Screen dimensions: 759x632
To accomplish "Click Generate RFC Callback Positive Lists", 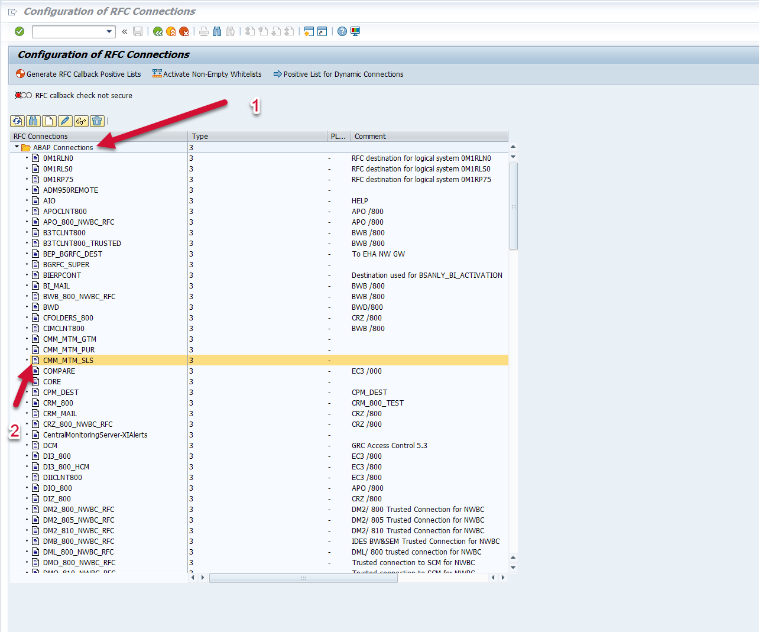I will (x=78, y=74).
